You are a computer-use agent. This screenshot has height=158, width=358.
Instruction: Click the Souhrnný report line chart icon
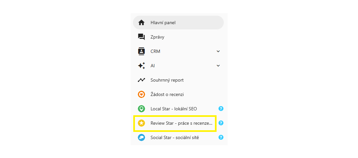[x=141, y=80]
